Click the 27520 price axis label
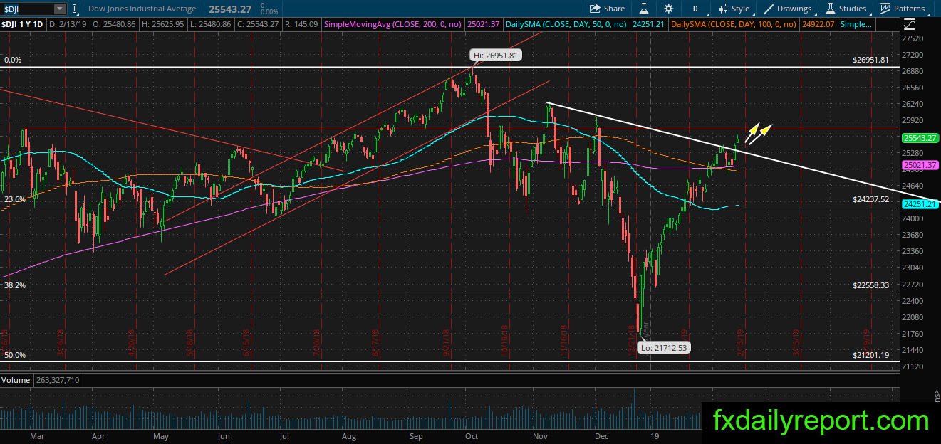The image size is (941, 444). (913, 38)
